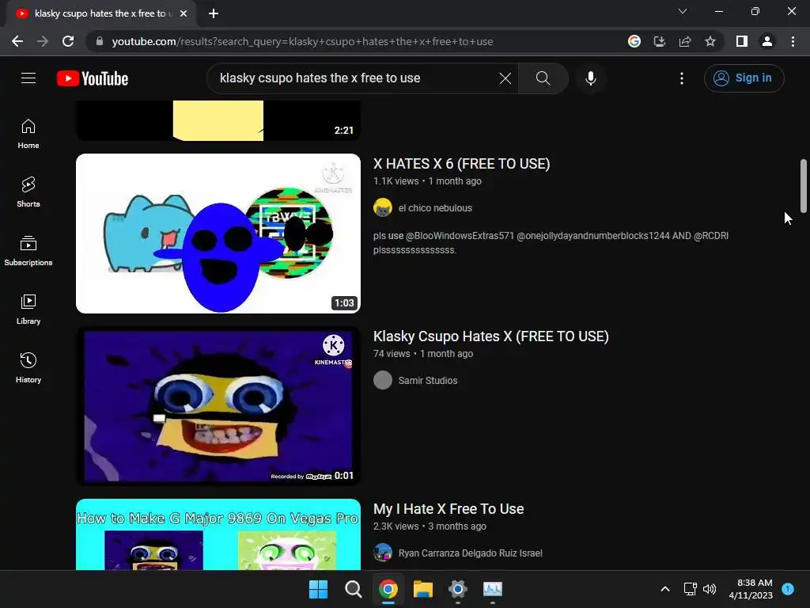Go back to the previous page
The height and width of the screenshot is (608, 810).
tap(17, 41)
